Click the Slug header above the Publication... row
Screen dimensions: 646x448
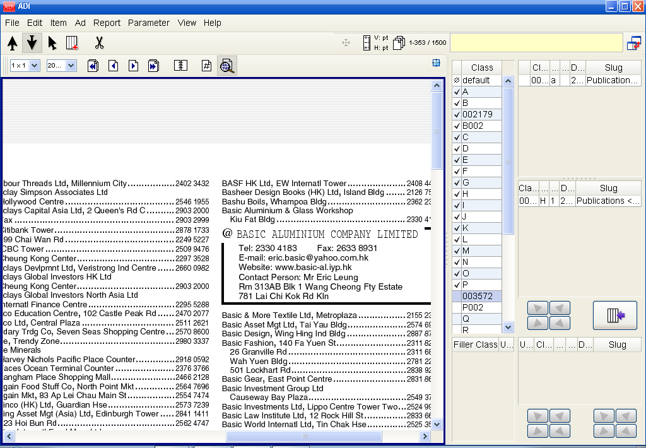(613, 68)
